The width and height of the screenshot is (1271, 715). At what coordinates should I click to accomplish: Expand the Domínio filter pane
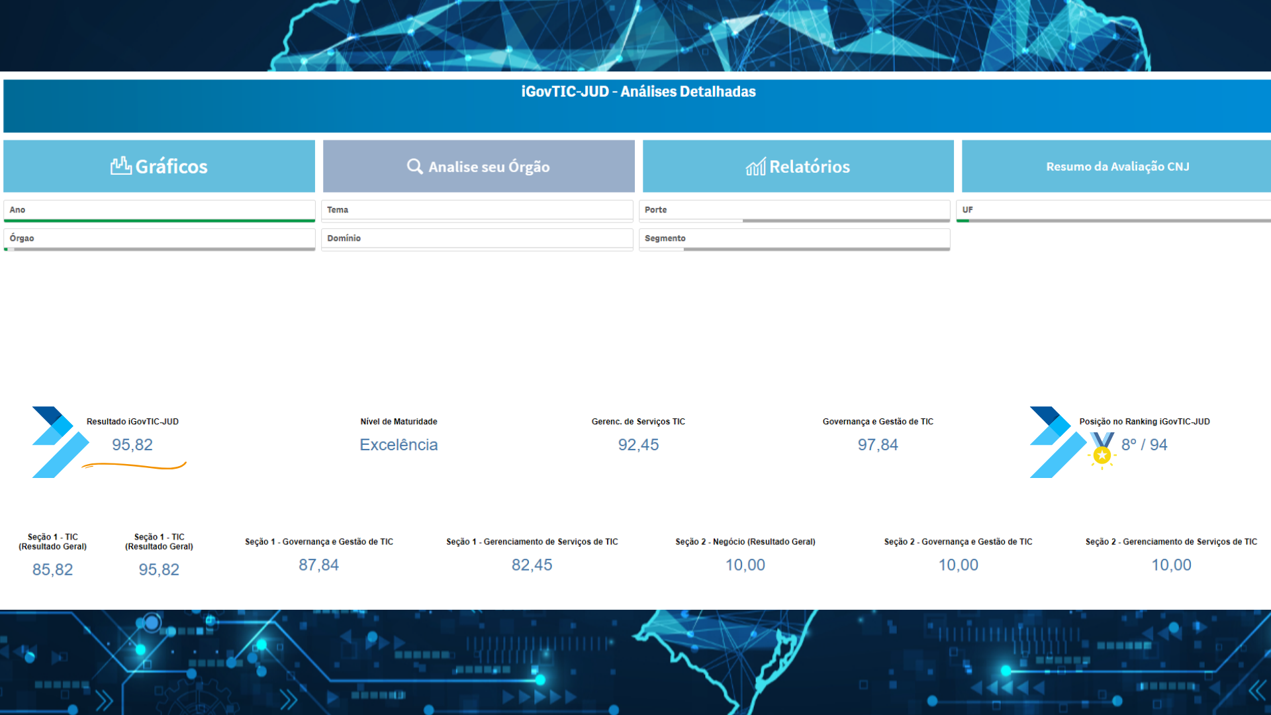477,238
